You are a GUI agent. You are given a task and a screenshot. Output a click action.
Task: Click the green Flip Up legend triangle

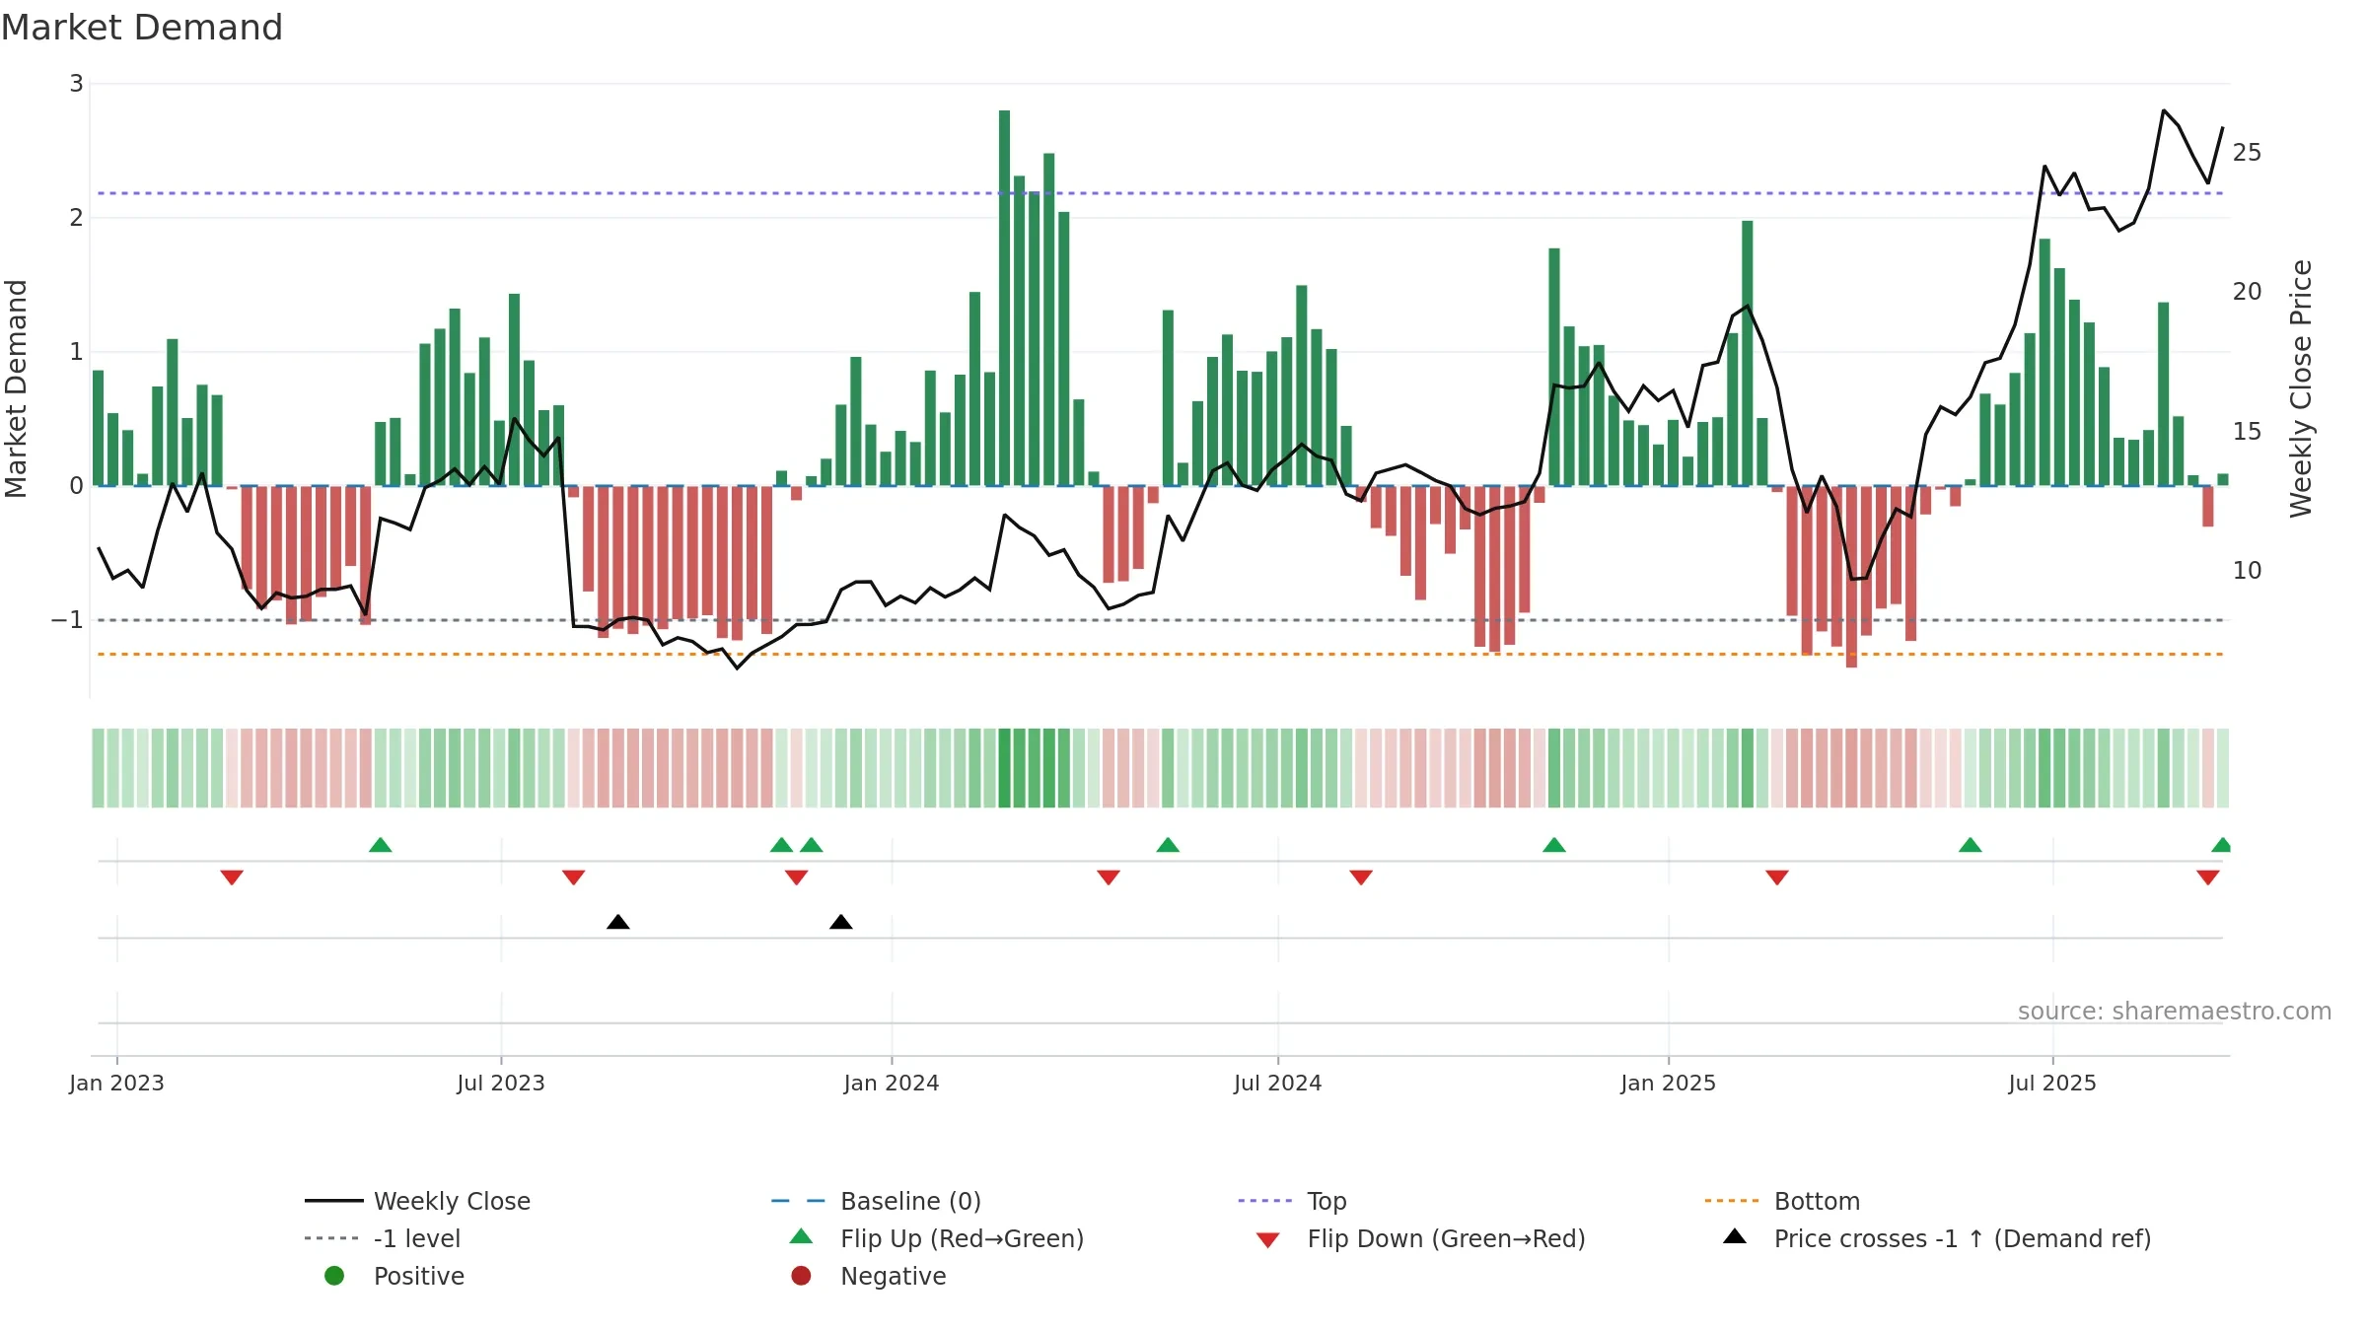click(x=802, y=1236)
